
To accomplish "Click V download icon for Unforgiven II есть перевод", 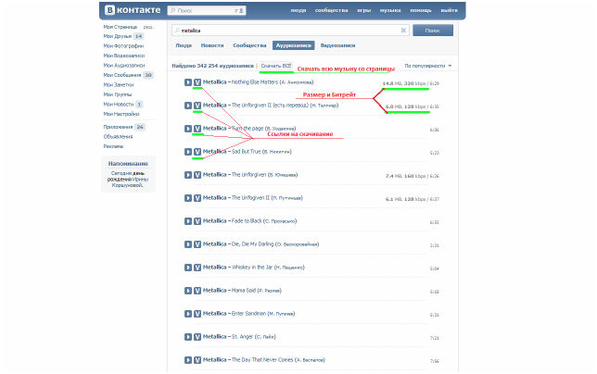I will click(197, 106).
